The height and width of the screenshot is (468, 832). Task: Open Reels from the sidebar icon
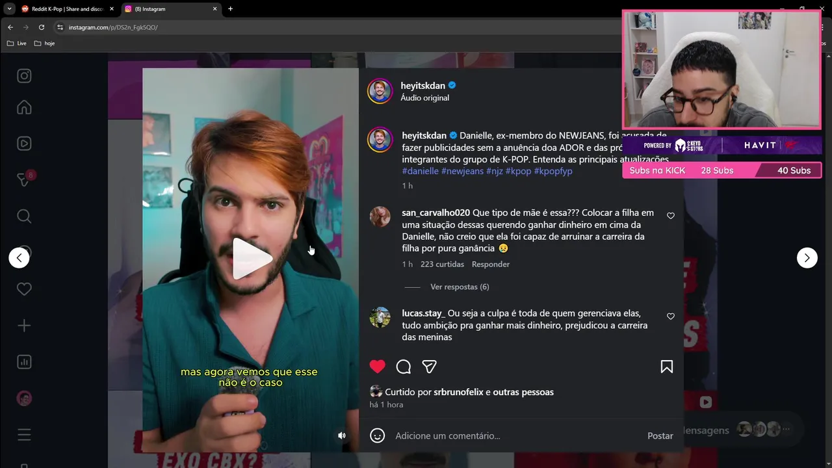(x=24, y=144)
